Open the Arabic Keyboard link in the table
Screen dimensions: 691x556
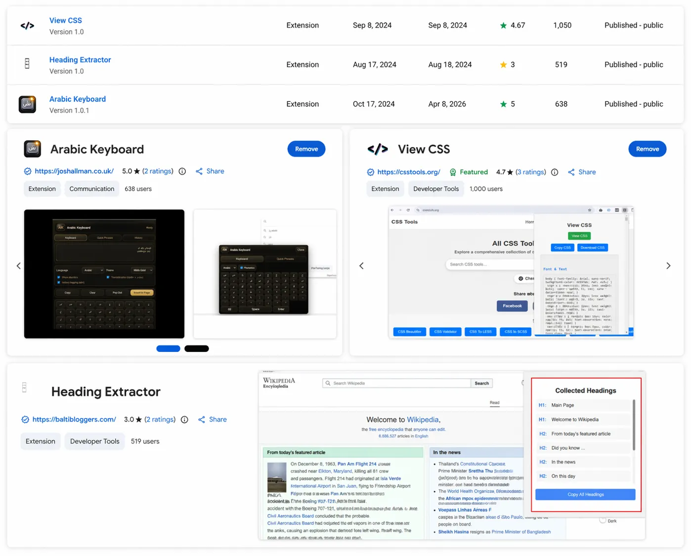click(x=78, y=99)
